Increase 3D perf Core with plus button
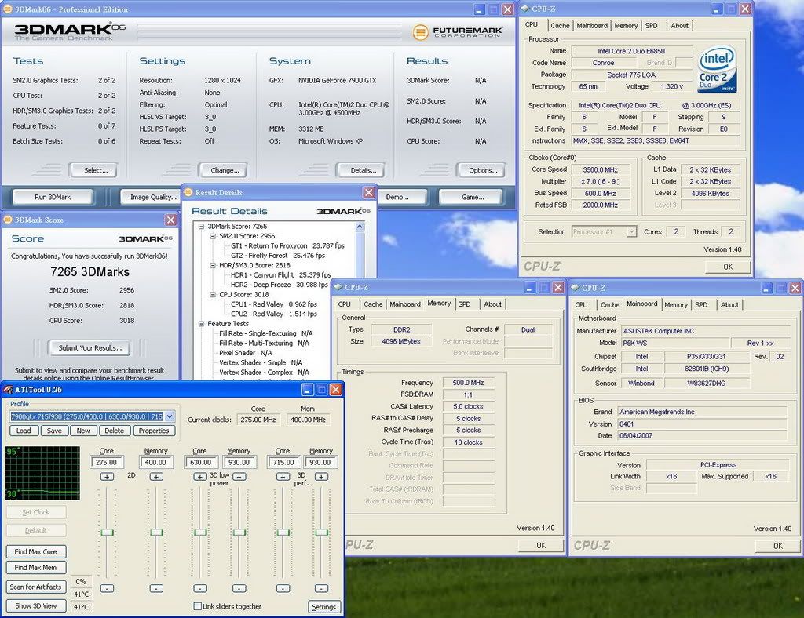804x618 pixels. point(283,477)
